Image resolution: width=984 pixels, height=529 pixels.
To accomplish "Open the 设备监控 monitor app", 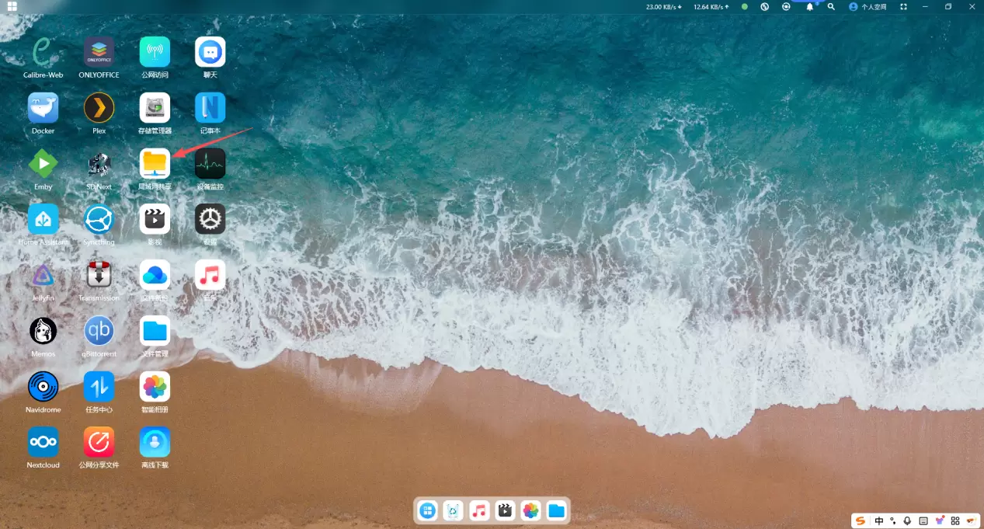I will pyautogui.click(x=210, y=164).
